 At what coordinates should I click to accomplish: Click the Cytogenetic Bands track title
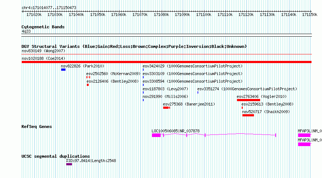coord(43,27)
